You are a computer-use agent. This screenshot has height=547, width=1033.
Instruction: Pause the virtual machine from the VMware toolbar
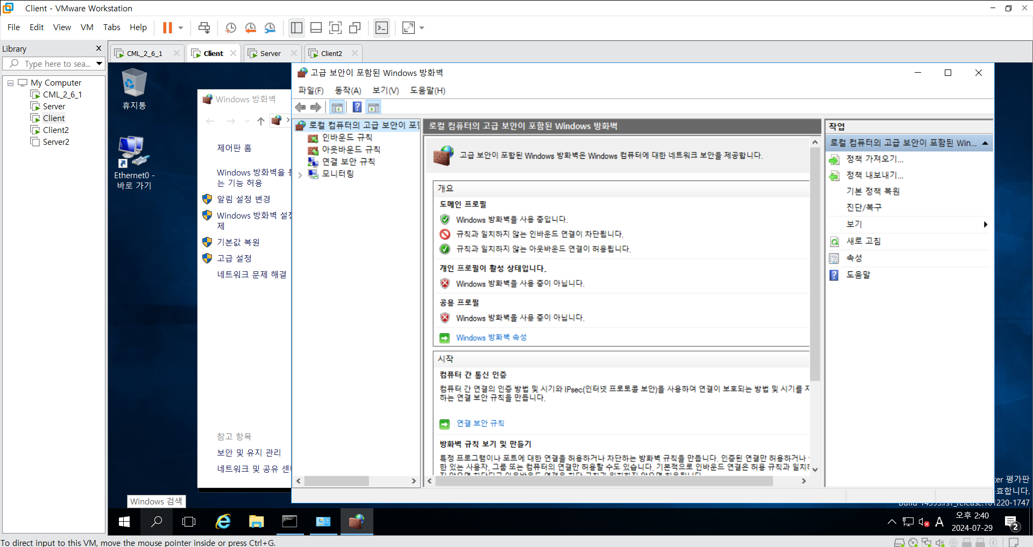(x=167, y=27)
